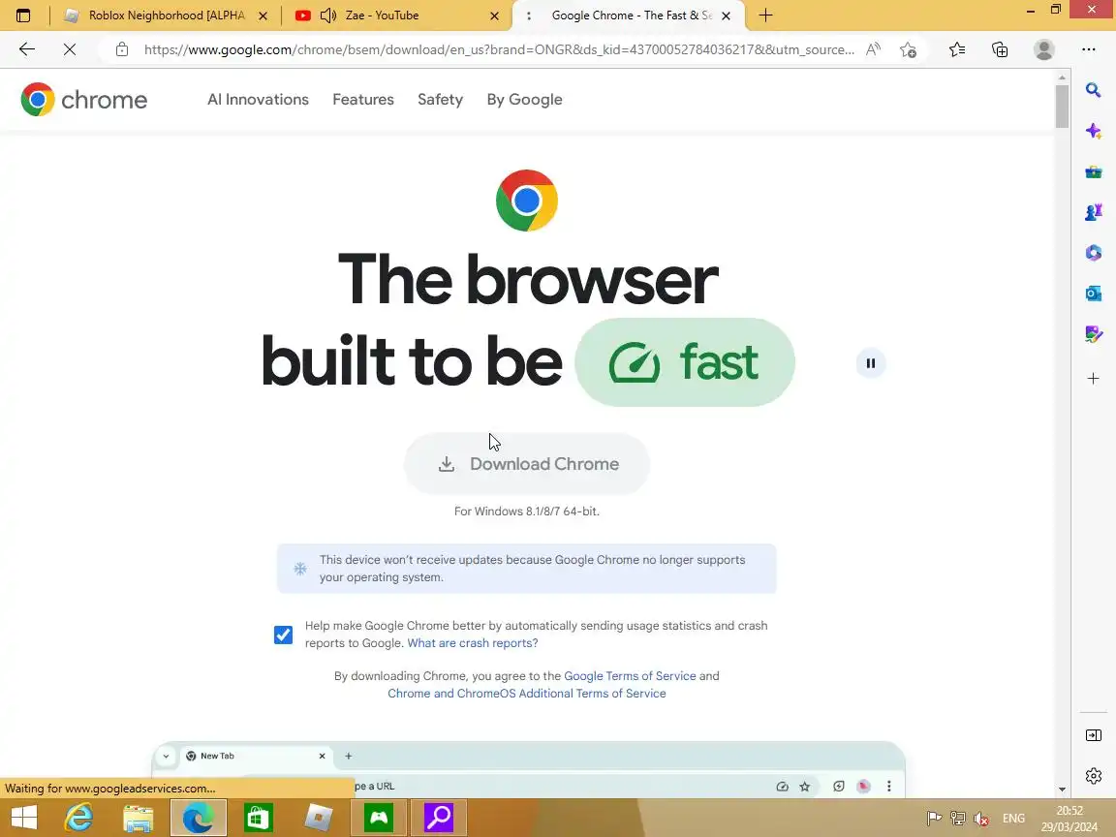Go back with the back arrow
The width and height of the screenshot is (1116, 837).
[x=27, y=49]
